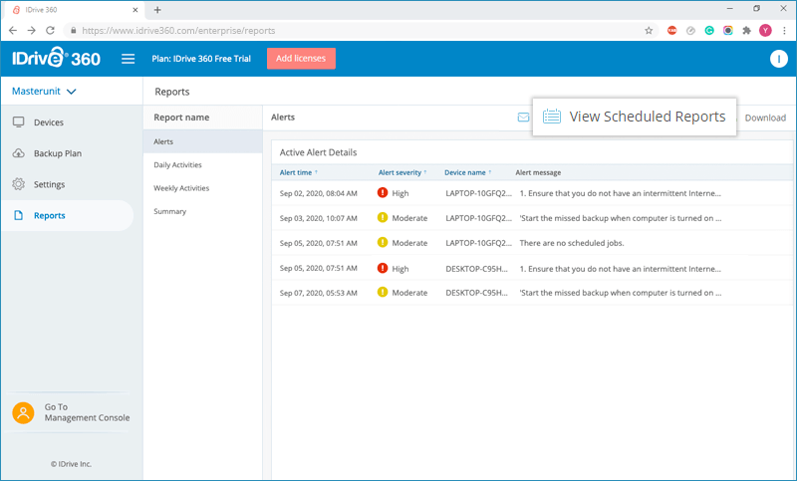
Task: Open the user profile avatar icon
Action: pos(778,59)
